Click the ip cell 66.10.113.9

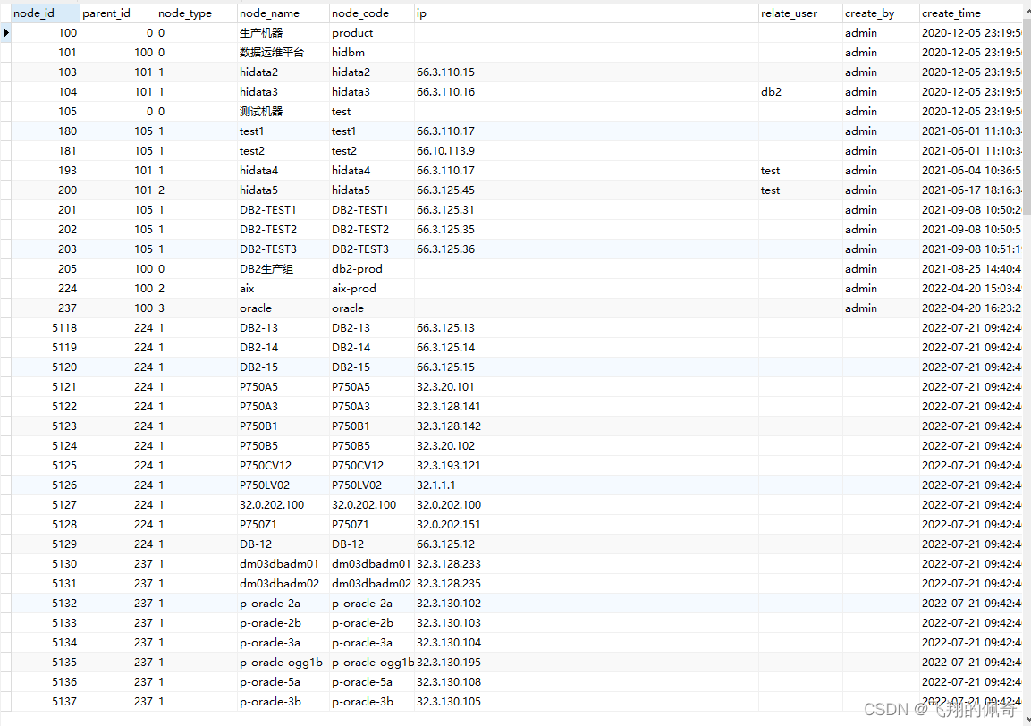click(x=445, y=151)
